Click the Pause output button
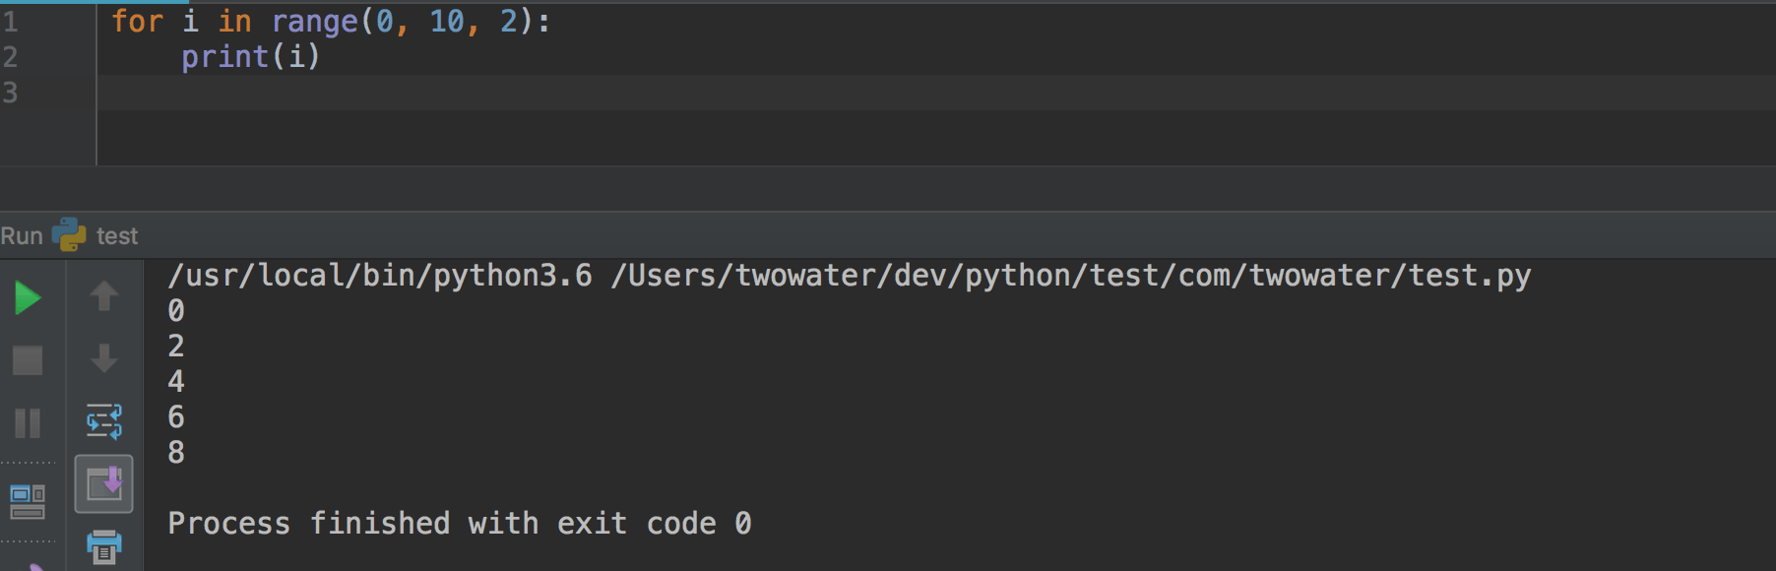1776x571 pixels. [28, 423]
